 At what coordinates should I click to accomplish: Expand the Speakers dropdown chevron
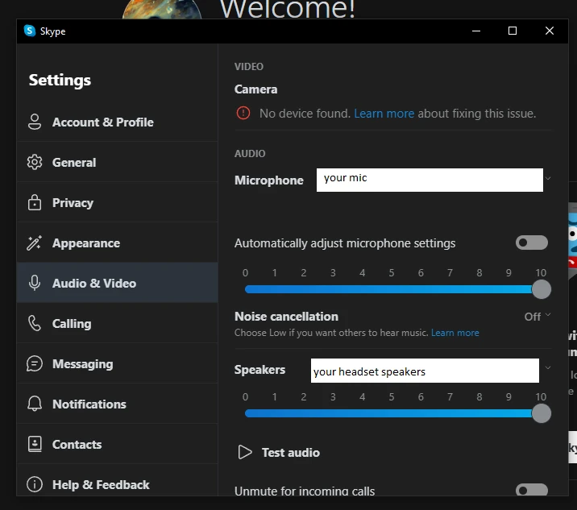pos(548,367)
